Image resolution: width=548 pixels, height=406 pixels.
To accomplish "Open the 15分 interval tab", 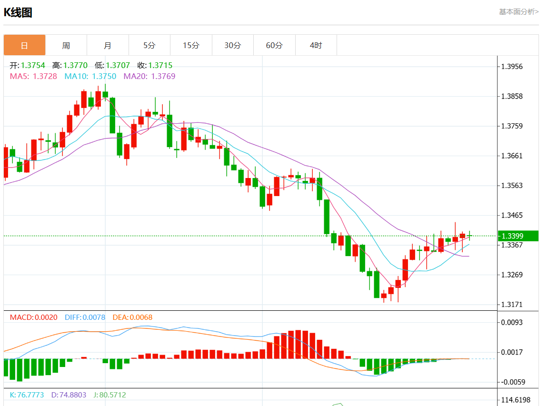I will coord(191,45).
